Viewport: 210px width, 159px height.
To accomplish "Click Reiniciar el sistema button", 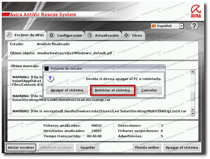I will (112, 90).
